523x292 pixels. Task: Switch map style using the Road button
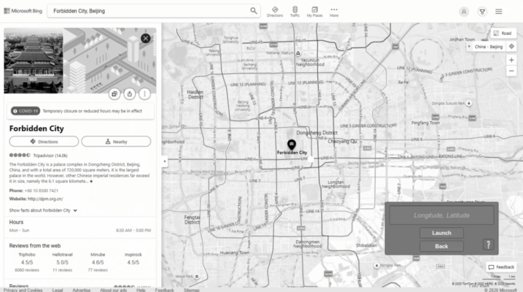point(503,33)
